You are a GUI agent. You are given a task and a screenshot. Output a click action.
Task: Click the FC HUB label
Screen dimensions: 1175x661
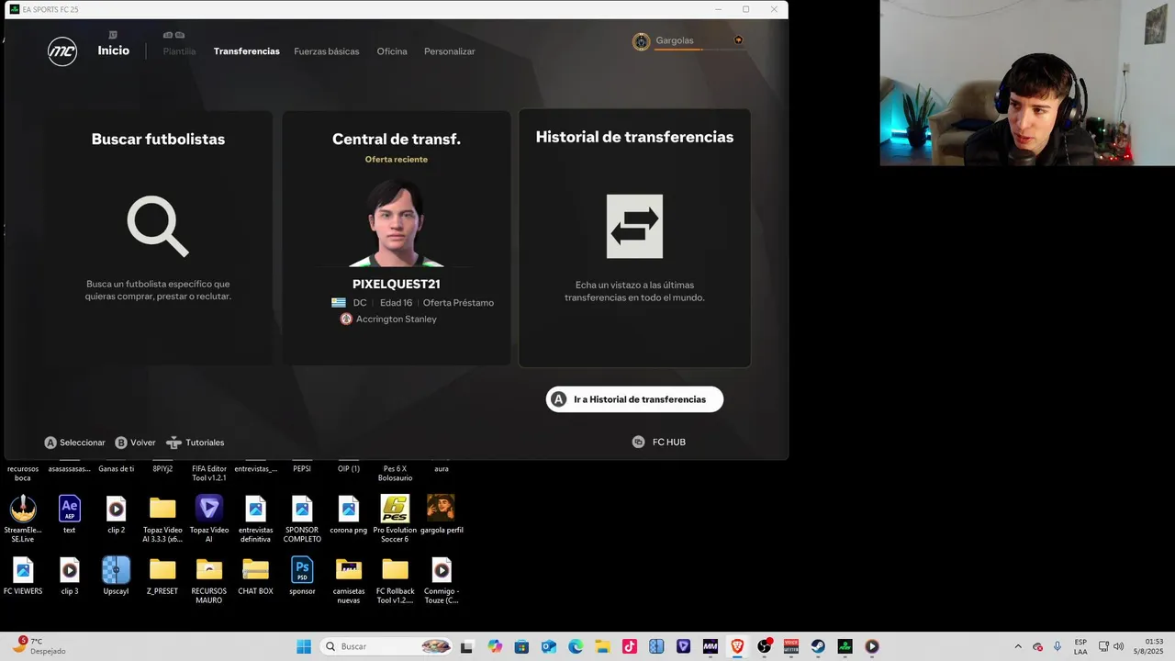click(669, 442)
